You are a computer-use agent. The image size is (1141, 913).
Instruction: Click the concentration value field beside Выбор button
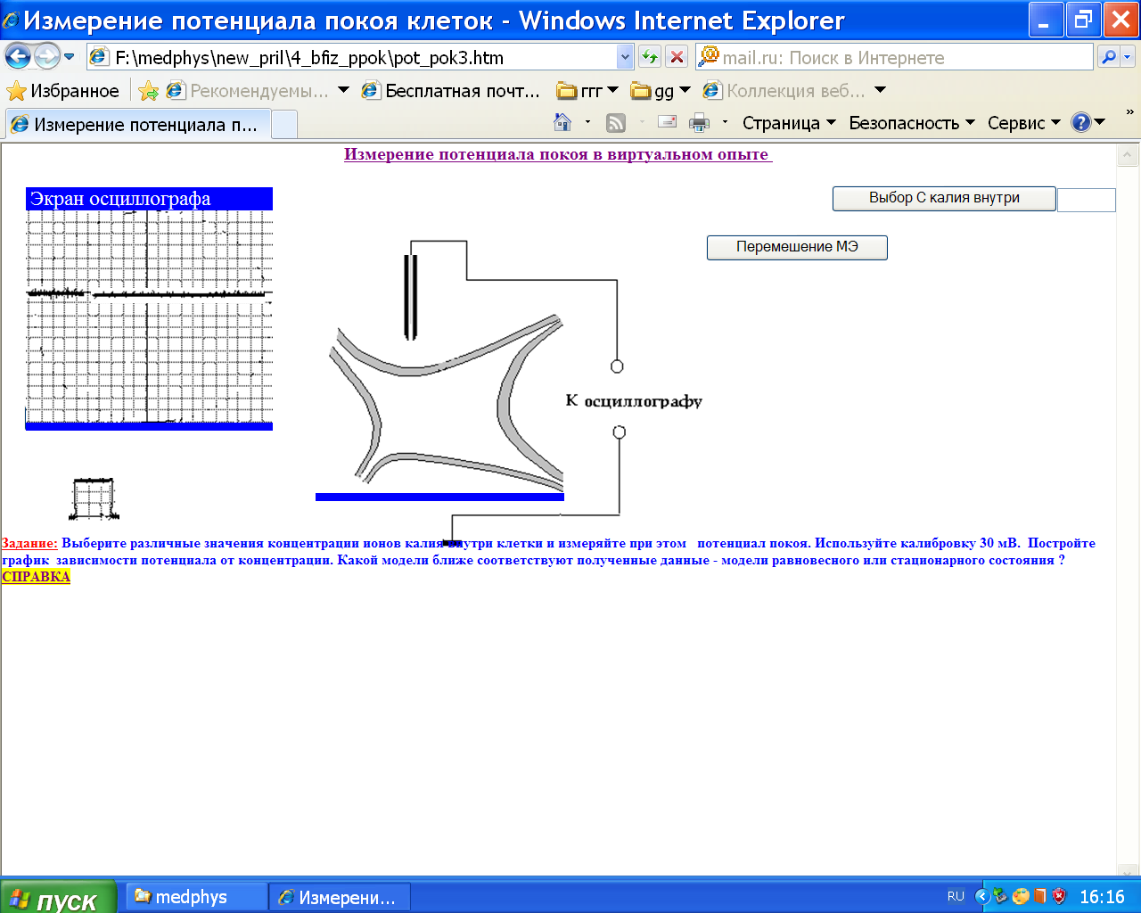1086,200
